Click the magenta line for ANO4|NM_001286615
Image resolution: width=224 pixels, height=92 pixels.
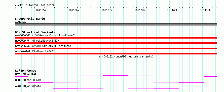(x=116, y=82)
